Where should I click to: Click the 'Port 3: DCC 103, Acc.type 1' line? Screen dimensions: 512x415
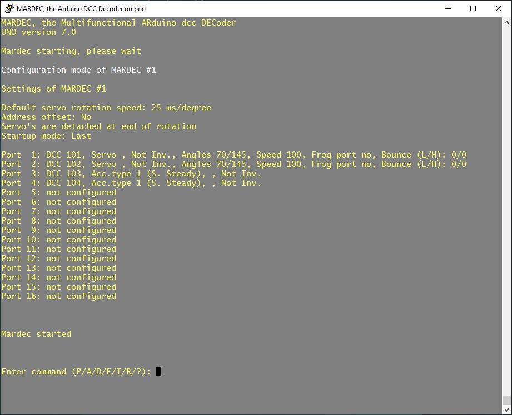tap(131, 174)
